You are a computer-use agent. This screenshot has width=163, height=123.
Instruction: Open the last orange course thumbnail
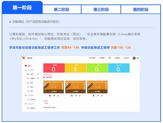(x=97, y=87)
